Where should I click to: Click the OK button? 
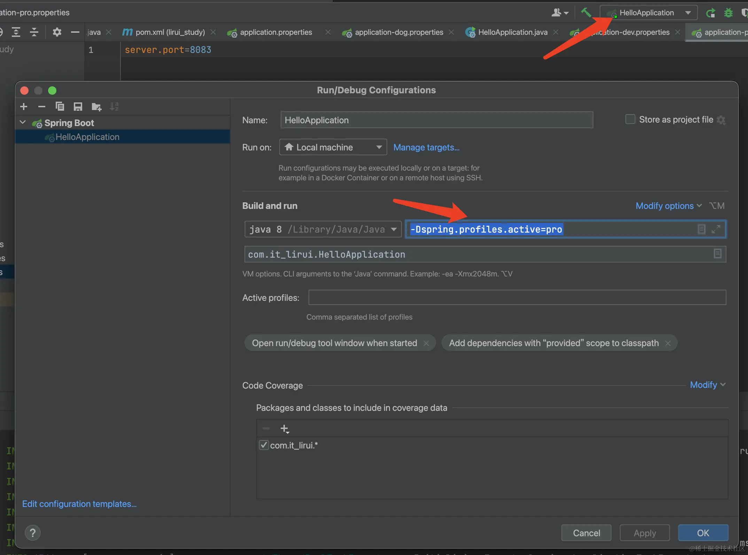point(703,533)
